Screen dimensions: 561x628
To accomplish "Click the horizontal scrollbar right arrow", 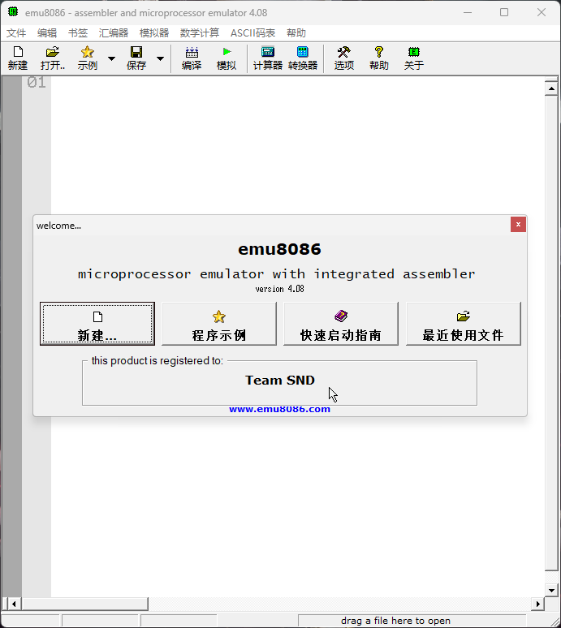I will point(537,604).
